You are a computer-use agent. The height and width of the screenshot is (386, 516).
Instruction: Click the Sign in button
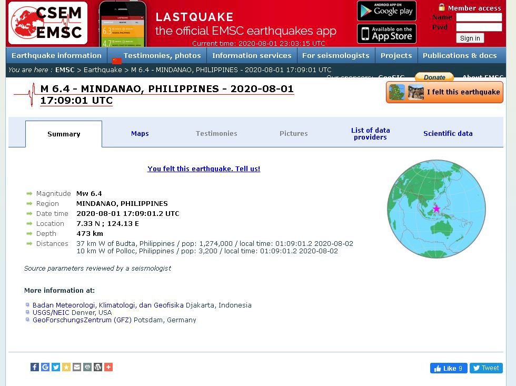pos(470,38)
